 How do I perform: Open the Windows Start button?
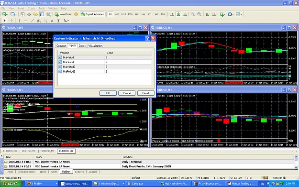11,184
